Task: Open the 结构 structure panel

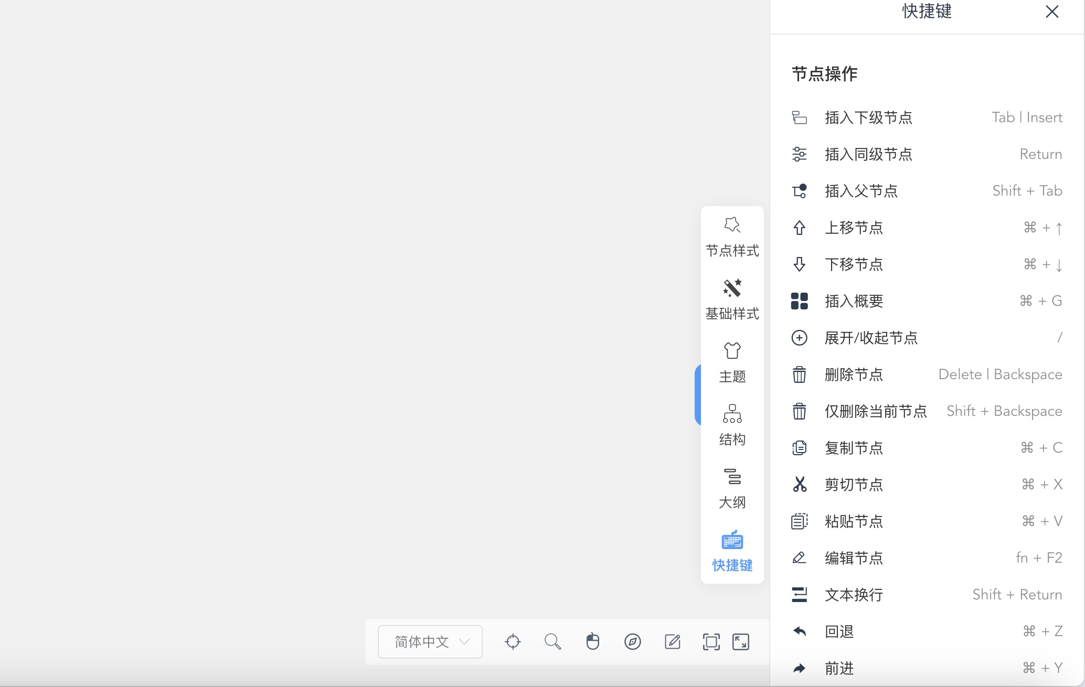Action: pyautogui.click(x=732, y=426)
